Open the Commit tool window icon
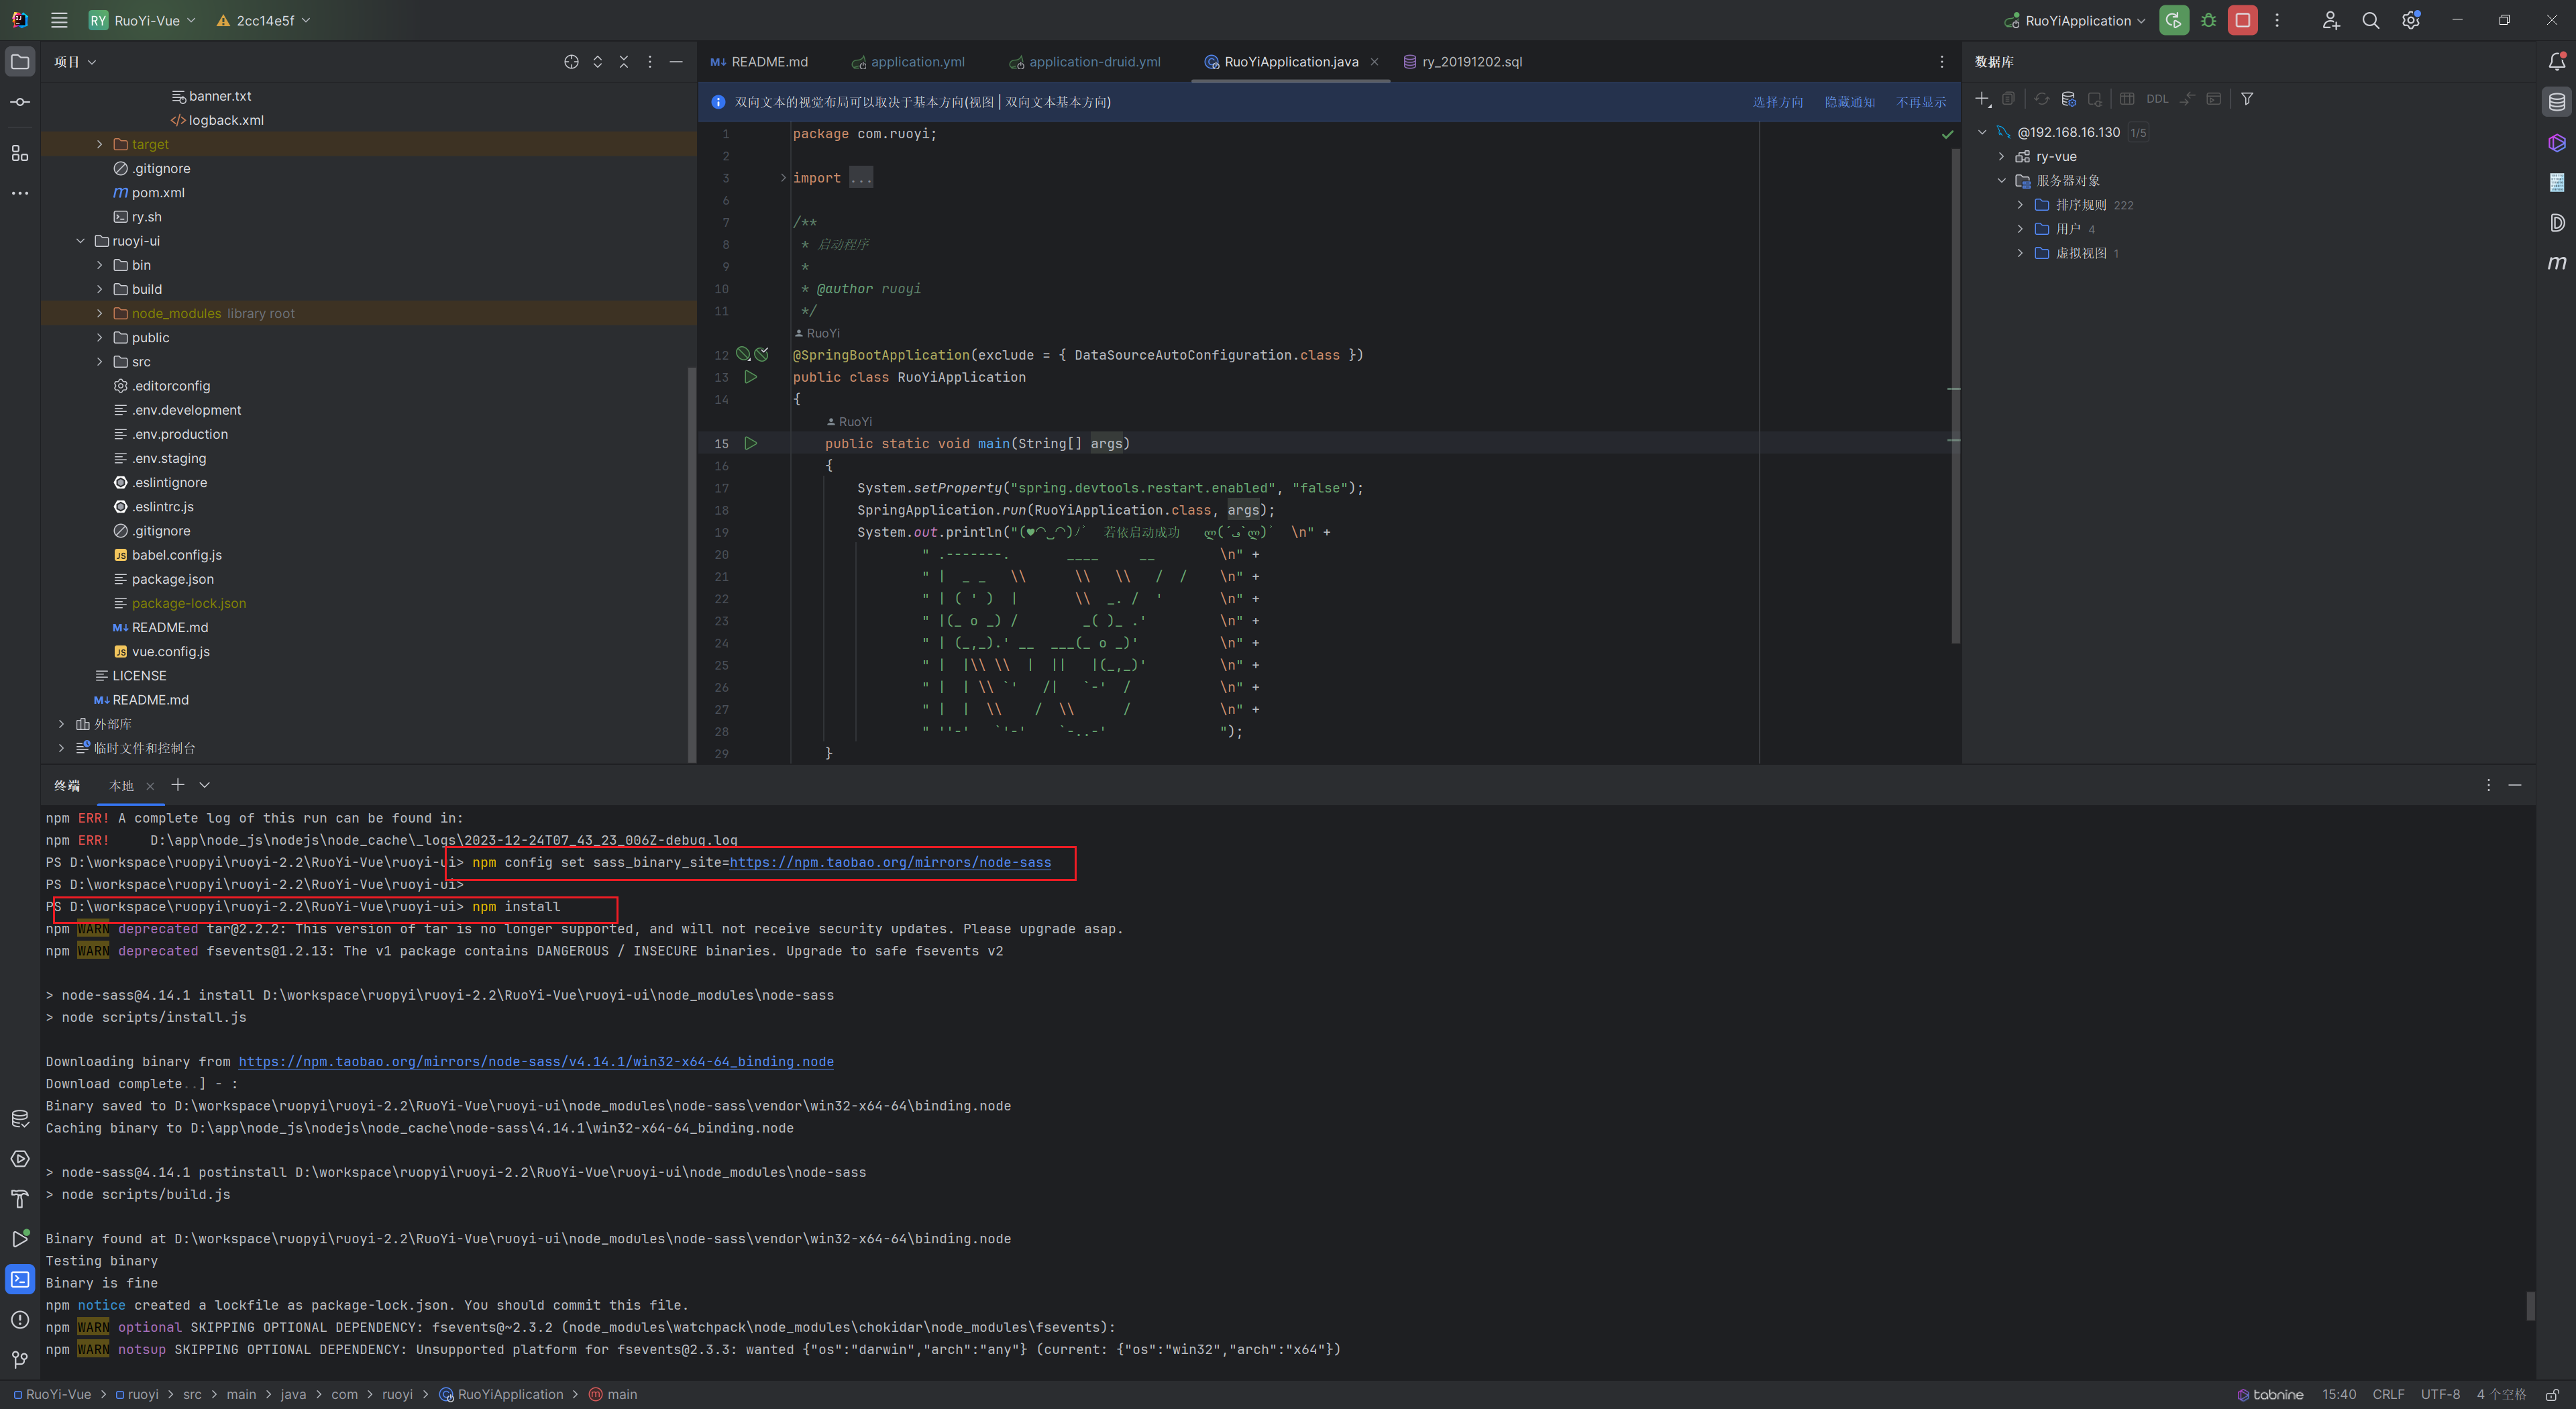2576x1409 pixels. [20, 102]
